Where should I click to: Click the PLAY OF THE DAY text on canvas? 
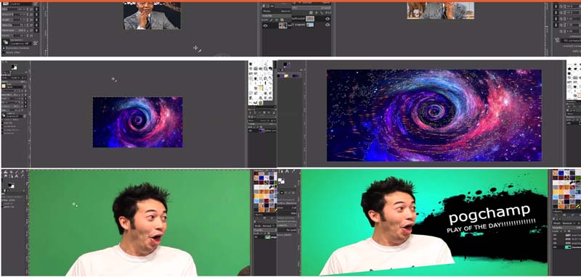point(491,227)
